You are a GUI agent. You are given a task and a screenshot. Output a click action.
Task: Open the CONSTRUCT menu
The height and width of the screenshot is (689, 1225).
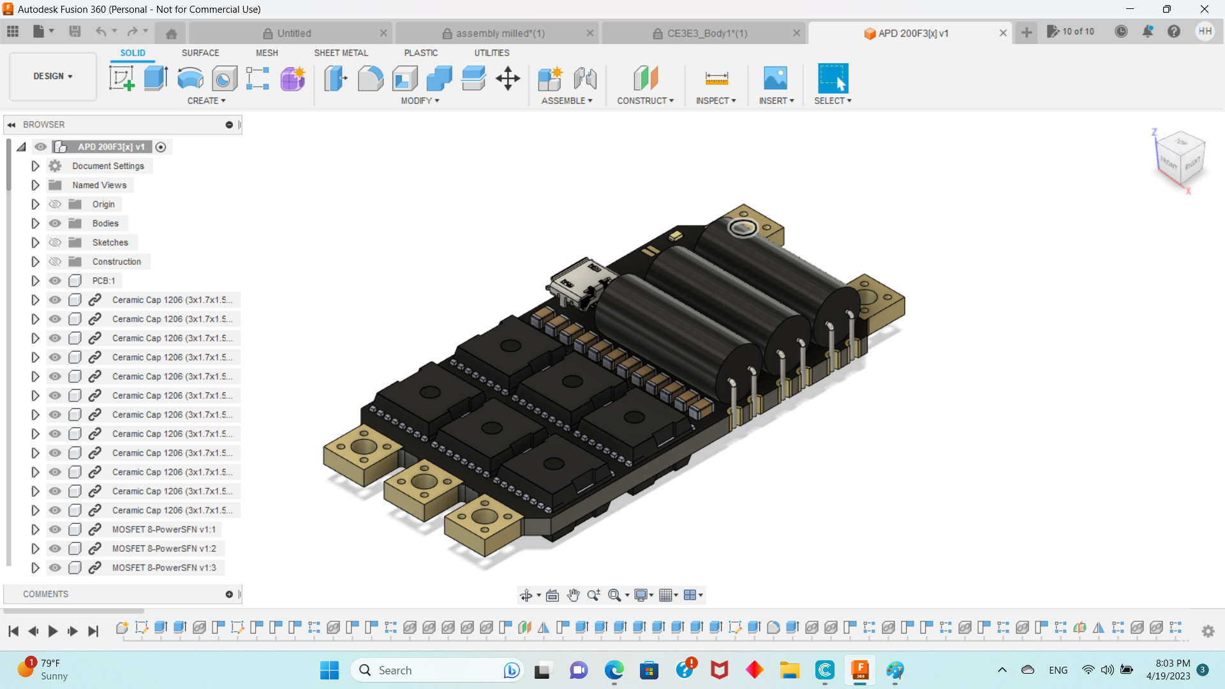click(645, 101)
